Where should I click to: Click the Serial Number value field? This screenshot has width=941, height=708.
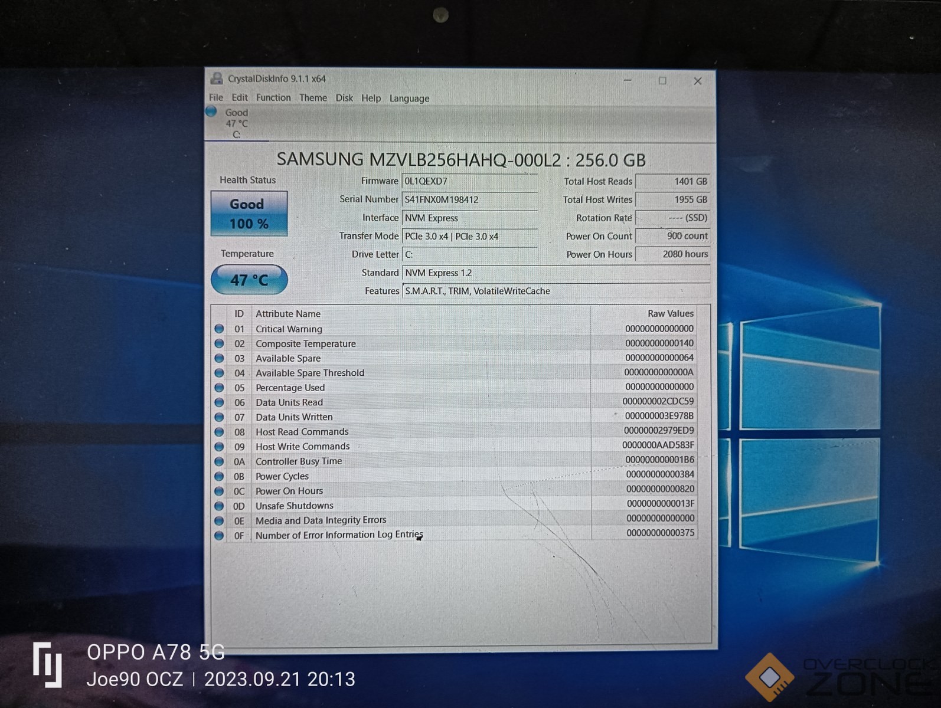point(470,199)
